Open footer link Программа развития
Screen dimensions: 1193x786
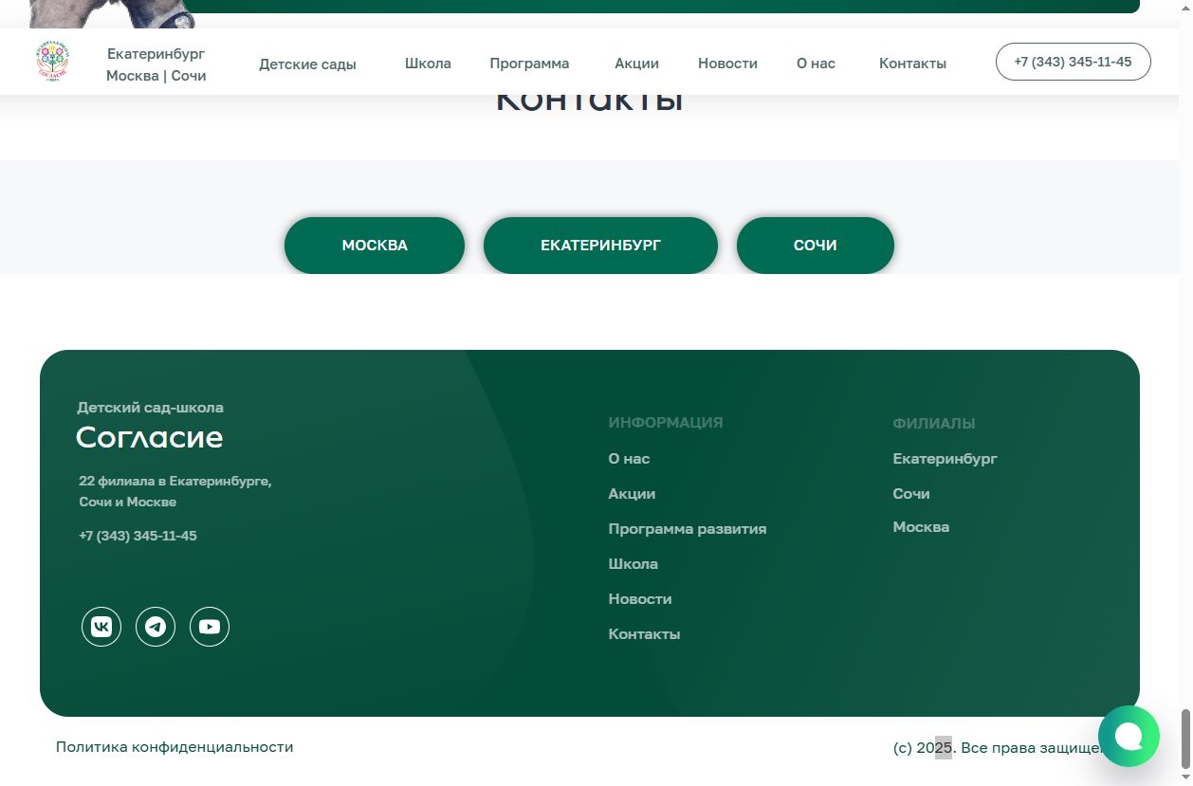click(x=688, y=529)
